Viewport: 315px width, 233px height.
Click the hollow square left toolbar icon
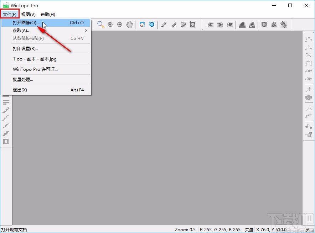(x=6, y=142)
